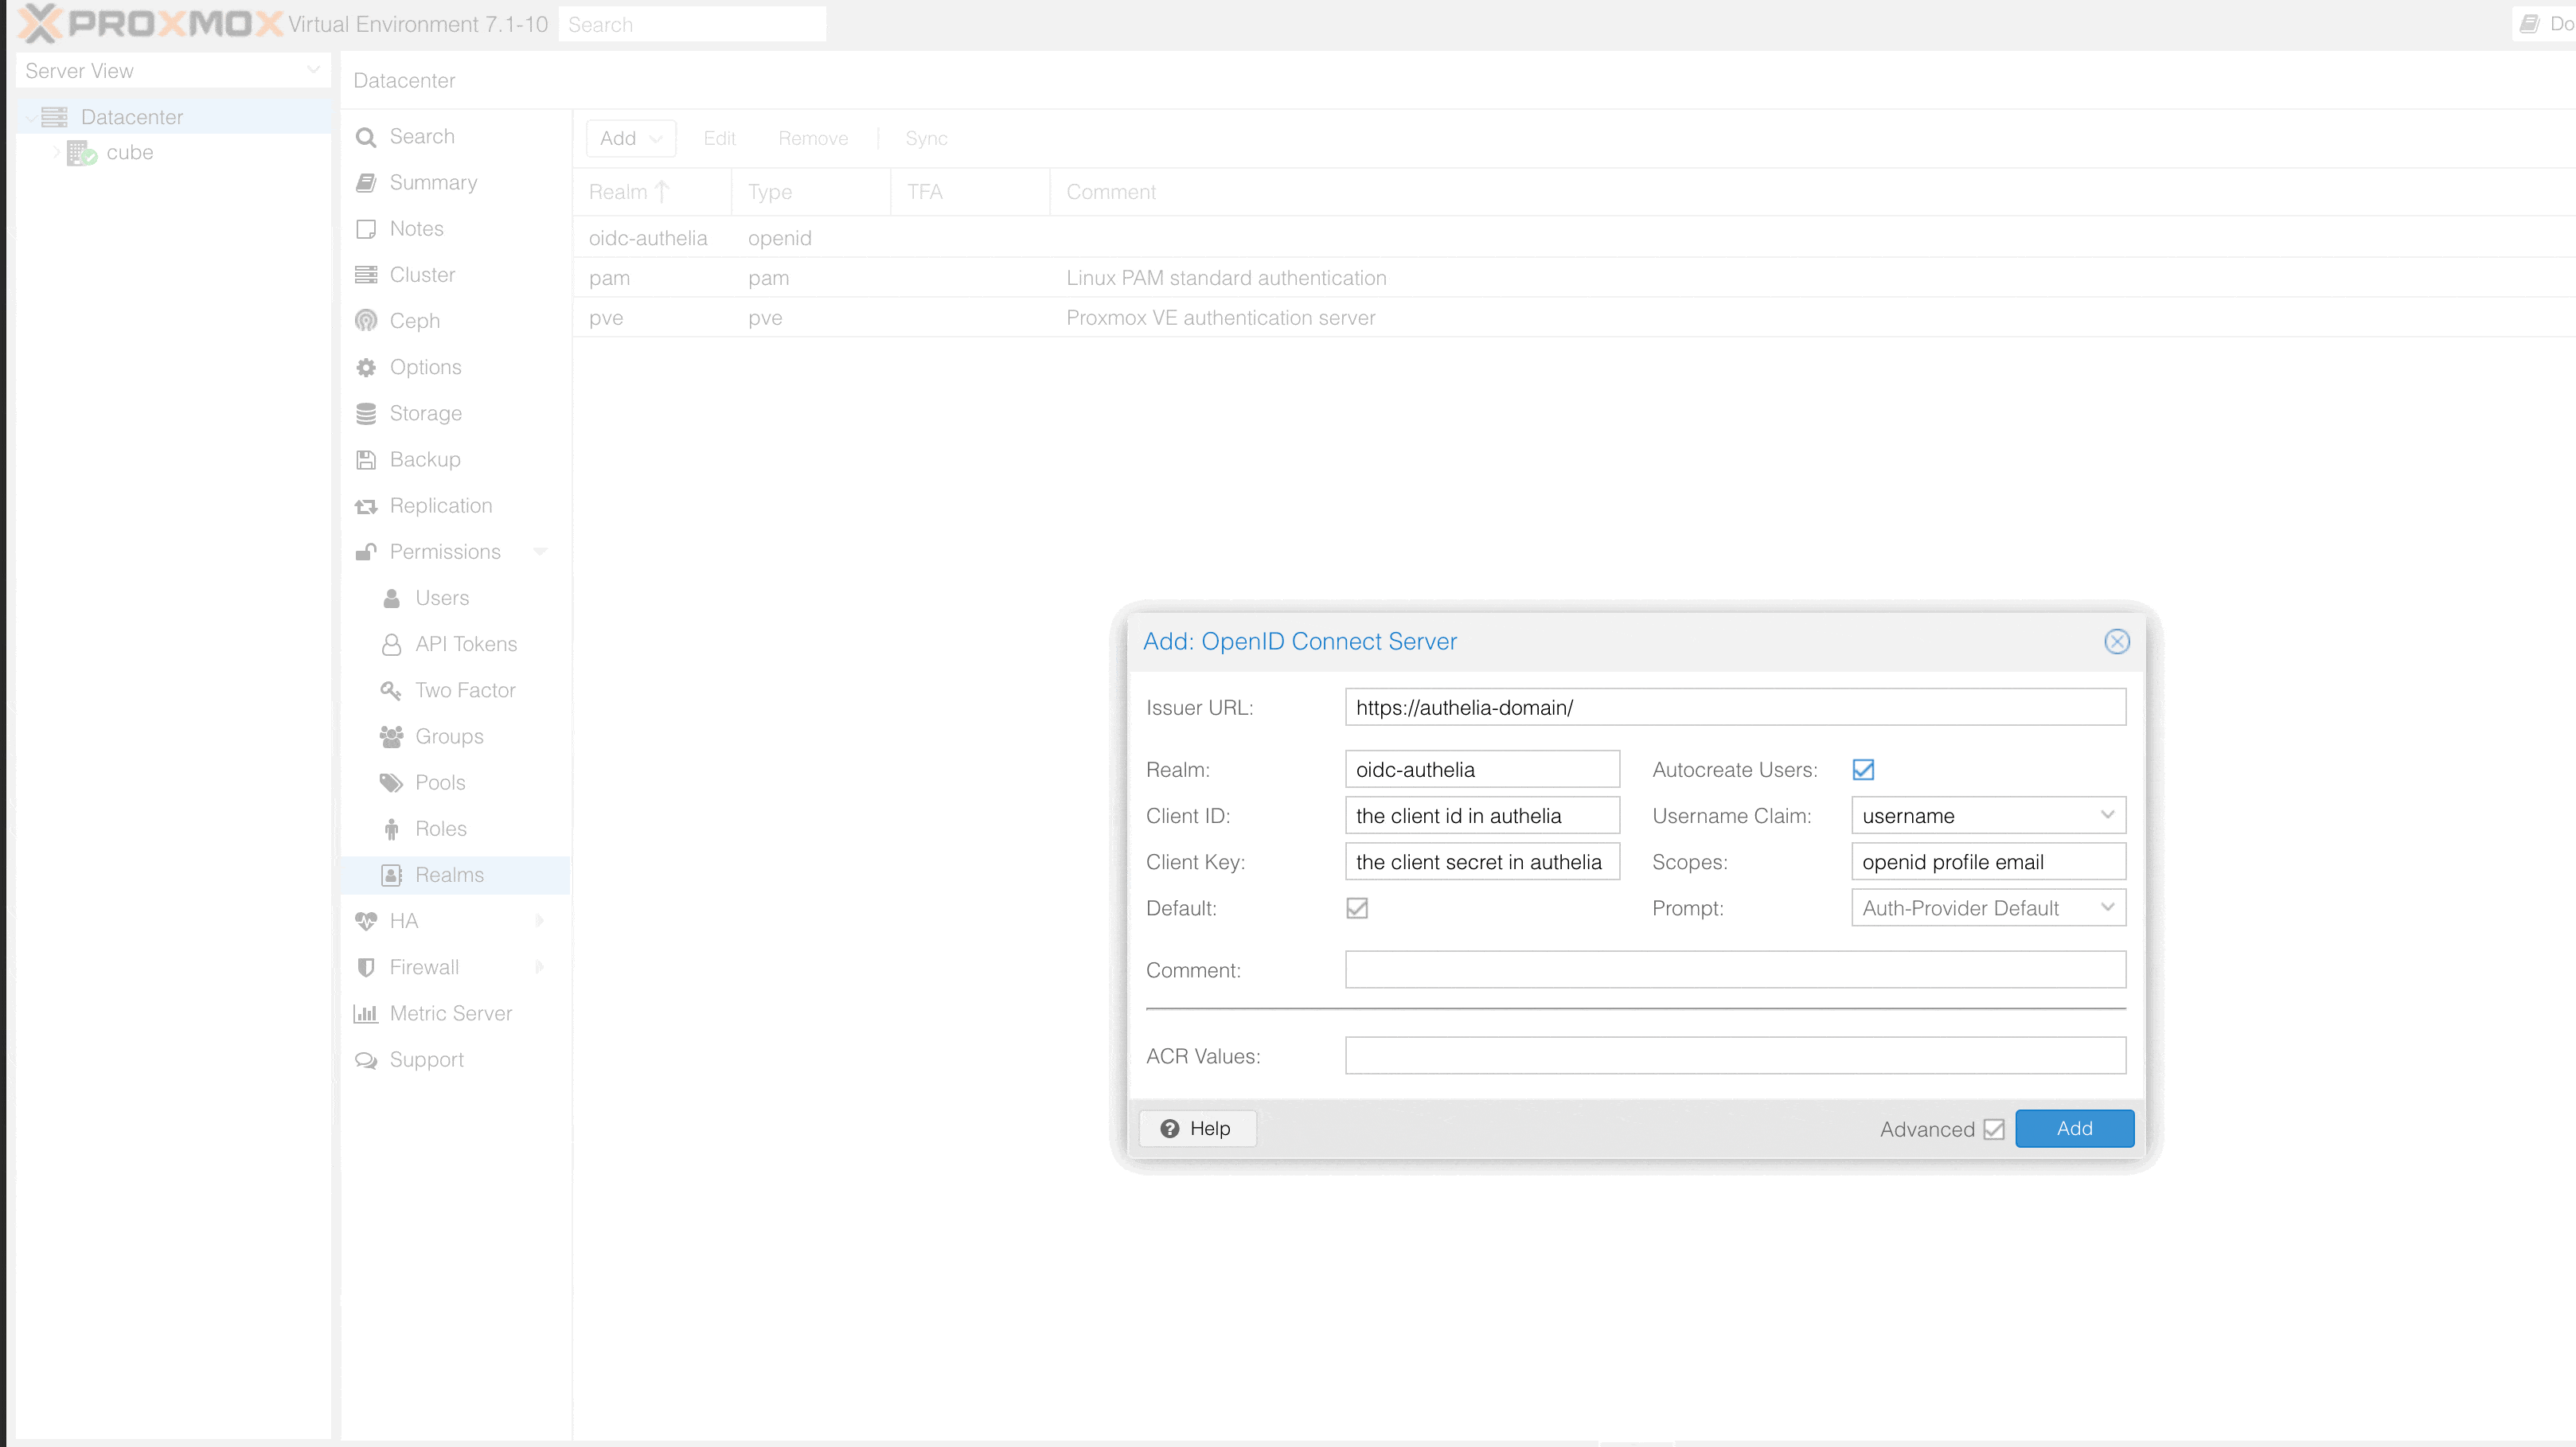2576x1447 pixels.
Task: Open Firewall via shield icon
Action: (366, 967)
